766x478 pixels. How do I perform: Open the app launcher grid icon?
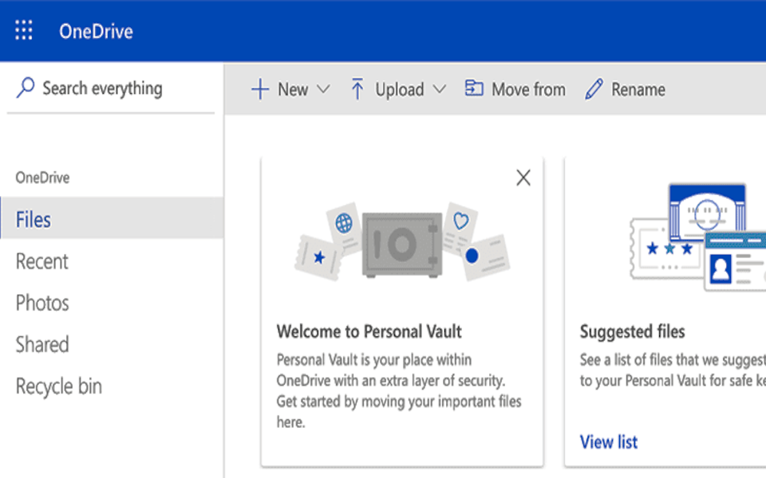click(23, 30)
